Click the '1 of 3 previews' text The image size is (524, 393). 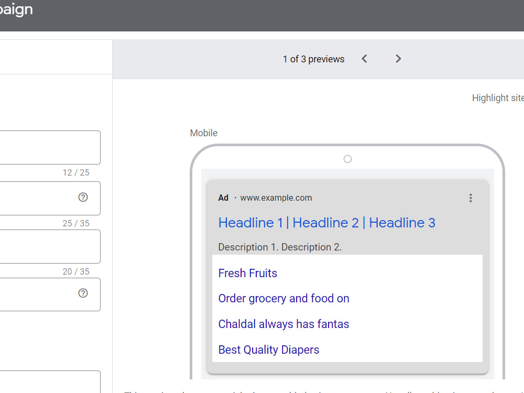point(313,59)
